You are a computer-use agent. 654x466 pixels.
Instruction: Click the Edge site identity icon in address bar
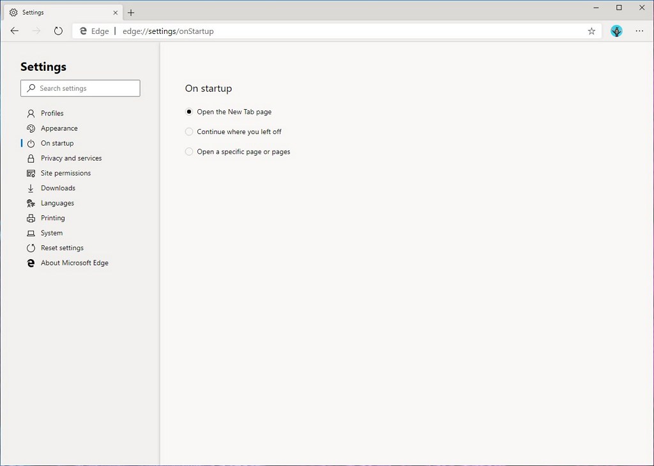(x=83, y=31)
